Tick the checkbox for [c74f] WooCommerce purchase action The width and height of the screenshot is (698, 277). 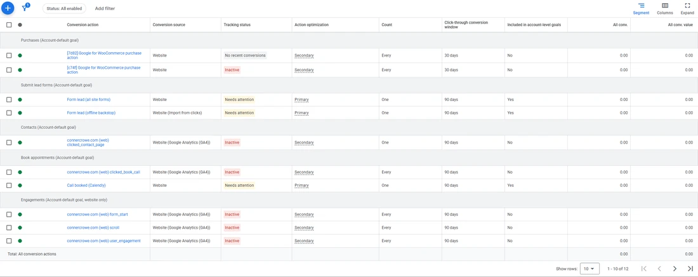[9, 70]
